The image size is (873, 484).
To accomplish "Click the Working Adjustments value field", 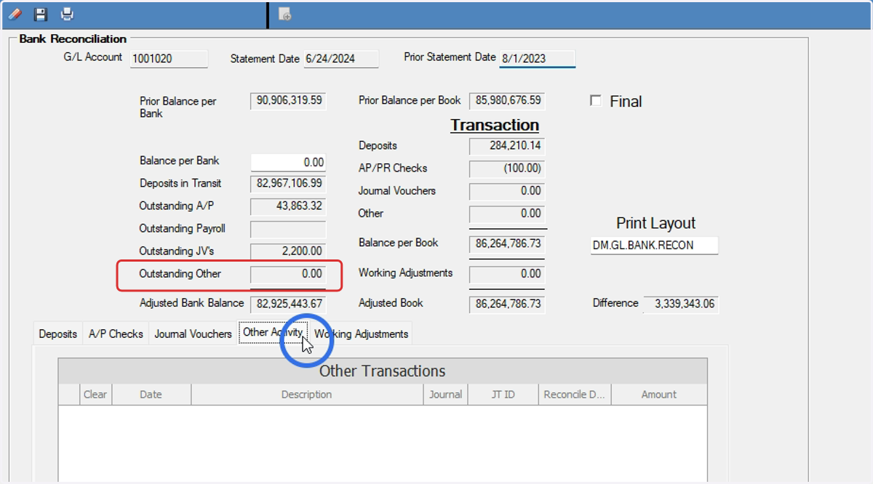I will point(507,274).
